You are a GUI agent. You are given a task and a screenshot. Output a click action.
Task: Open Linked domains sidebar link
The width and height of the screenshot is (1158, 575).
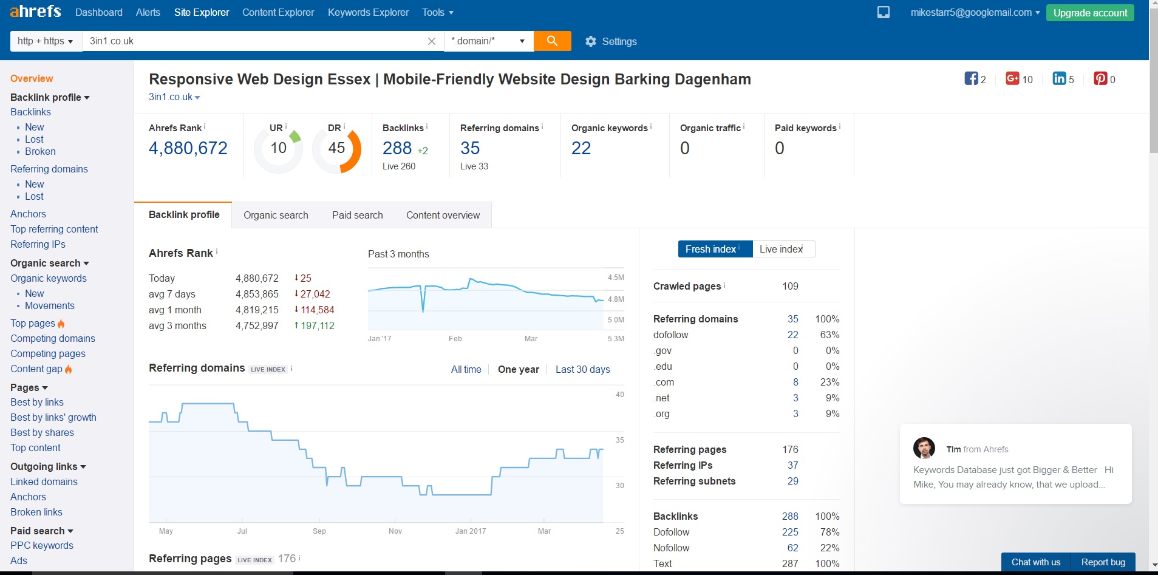[x=44, y=481]
